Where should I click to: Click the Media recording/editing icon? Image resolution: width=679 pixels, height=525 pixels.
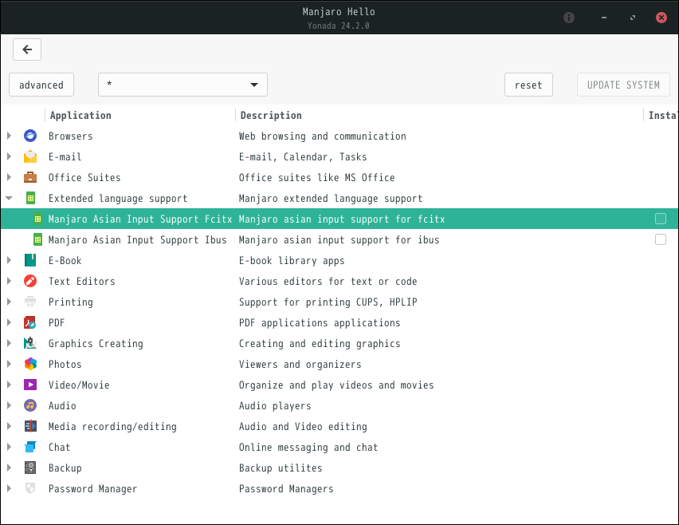[x=30, y=426]
